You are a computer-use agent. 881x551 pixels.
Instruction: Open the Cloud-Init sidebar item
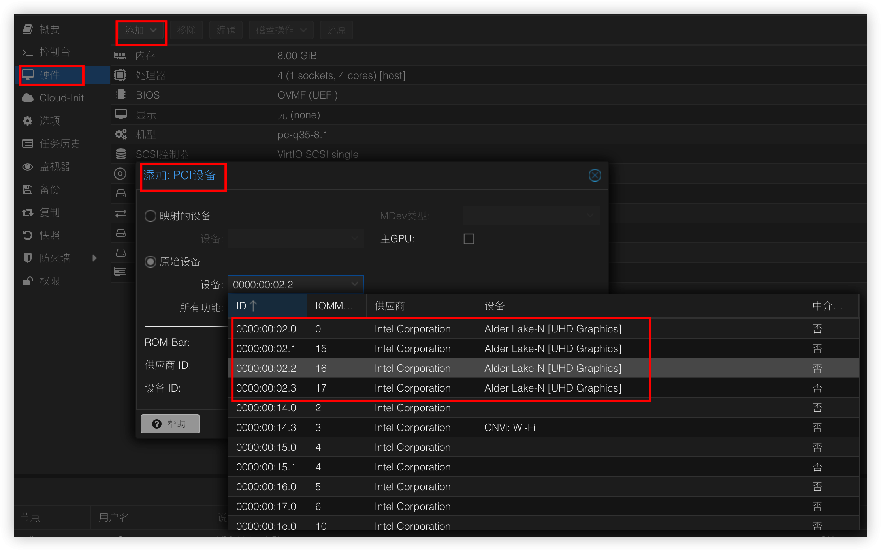coord(61,98)
